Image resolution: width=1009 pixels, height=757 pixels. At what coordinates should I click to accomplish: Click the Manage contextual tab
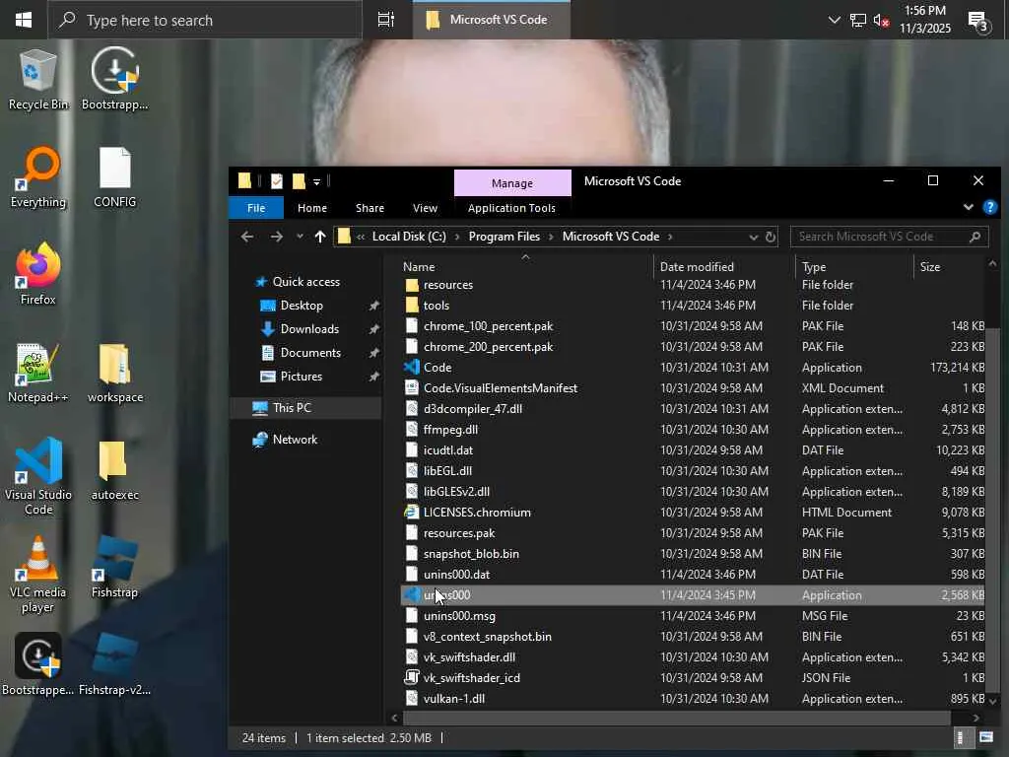(512, 183)
